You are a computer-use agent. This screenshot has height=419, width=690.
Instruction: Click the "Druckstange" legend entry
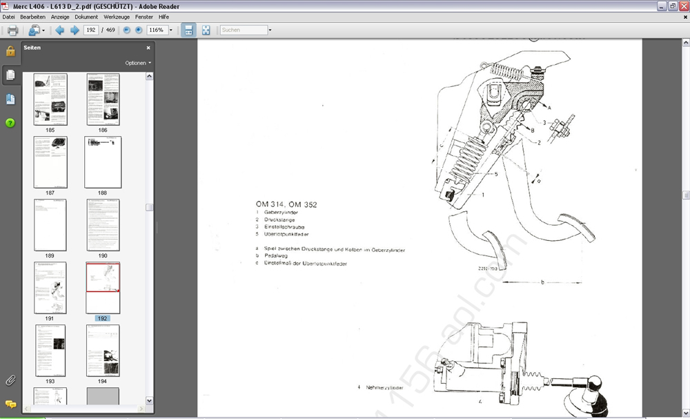pos(279,220)
